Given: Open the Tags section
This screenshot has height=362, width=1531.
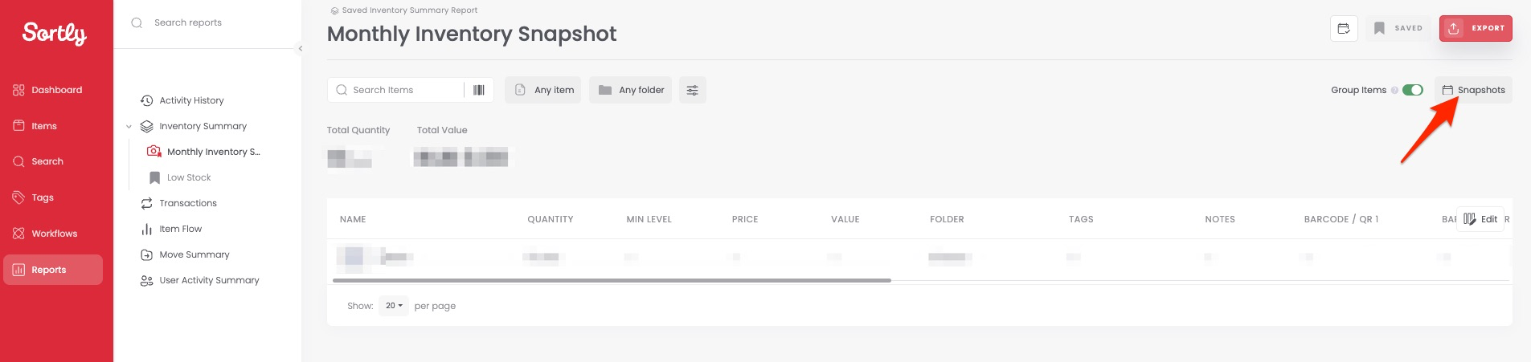Looking at the screenshot, I should pos(43,197).
